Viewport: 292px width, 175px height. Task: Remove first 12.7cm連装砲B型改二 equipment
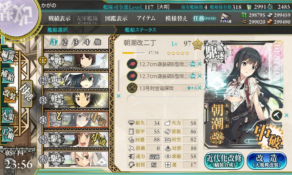point(200,64)
